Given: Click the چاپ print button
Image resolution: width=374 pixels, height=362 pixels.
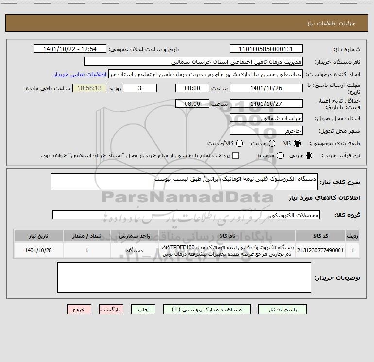Looking at the screenshot, I should 143,309.
